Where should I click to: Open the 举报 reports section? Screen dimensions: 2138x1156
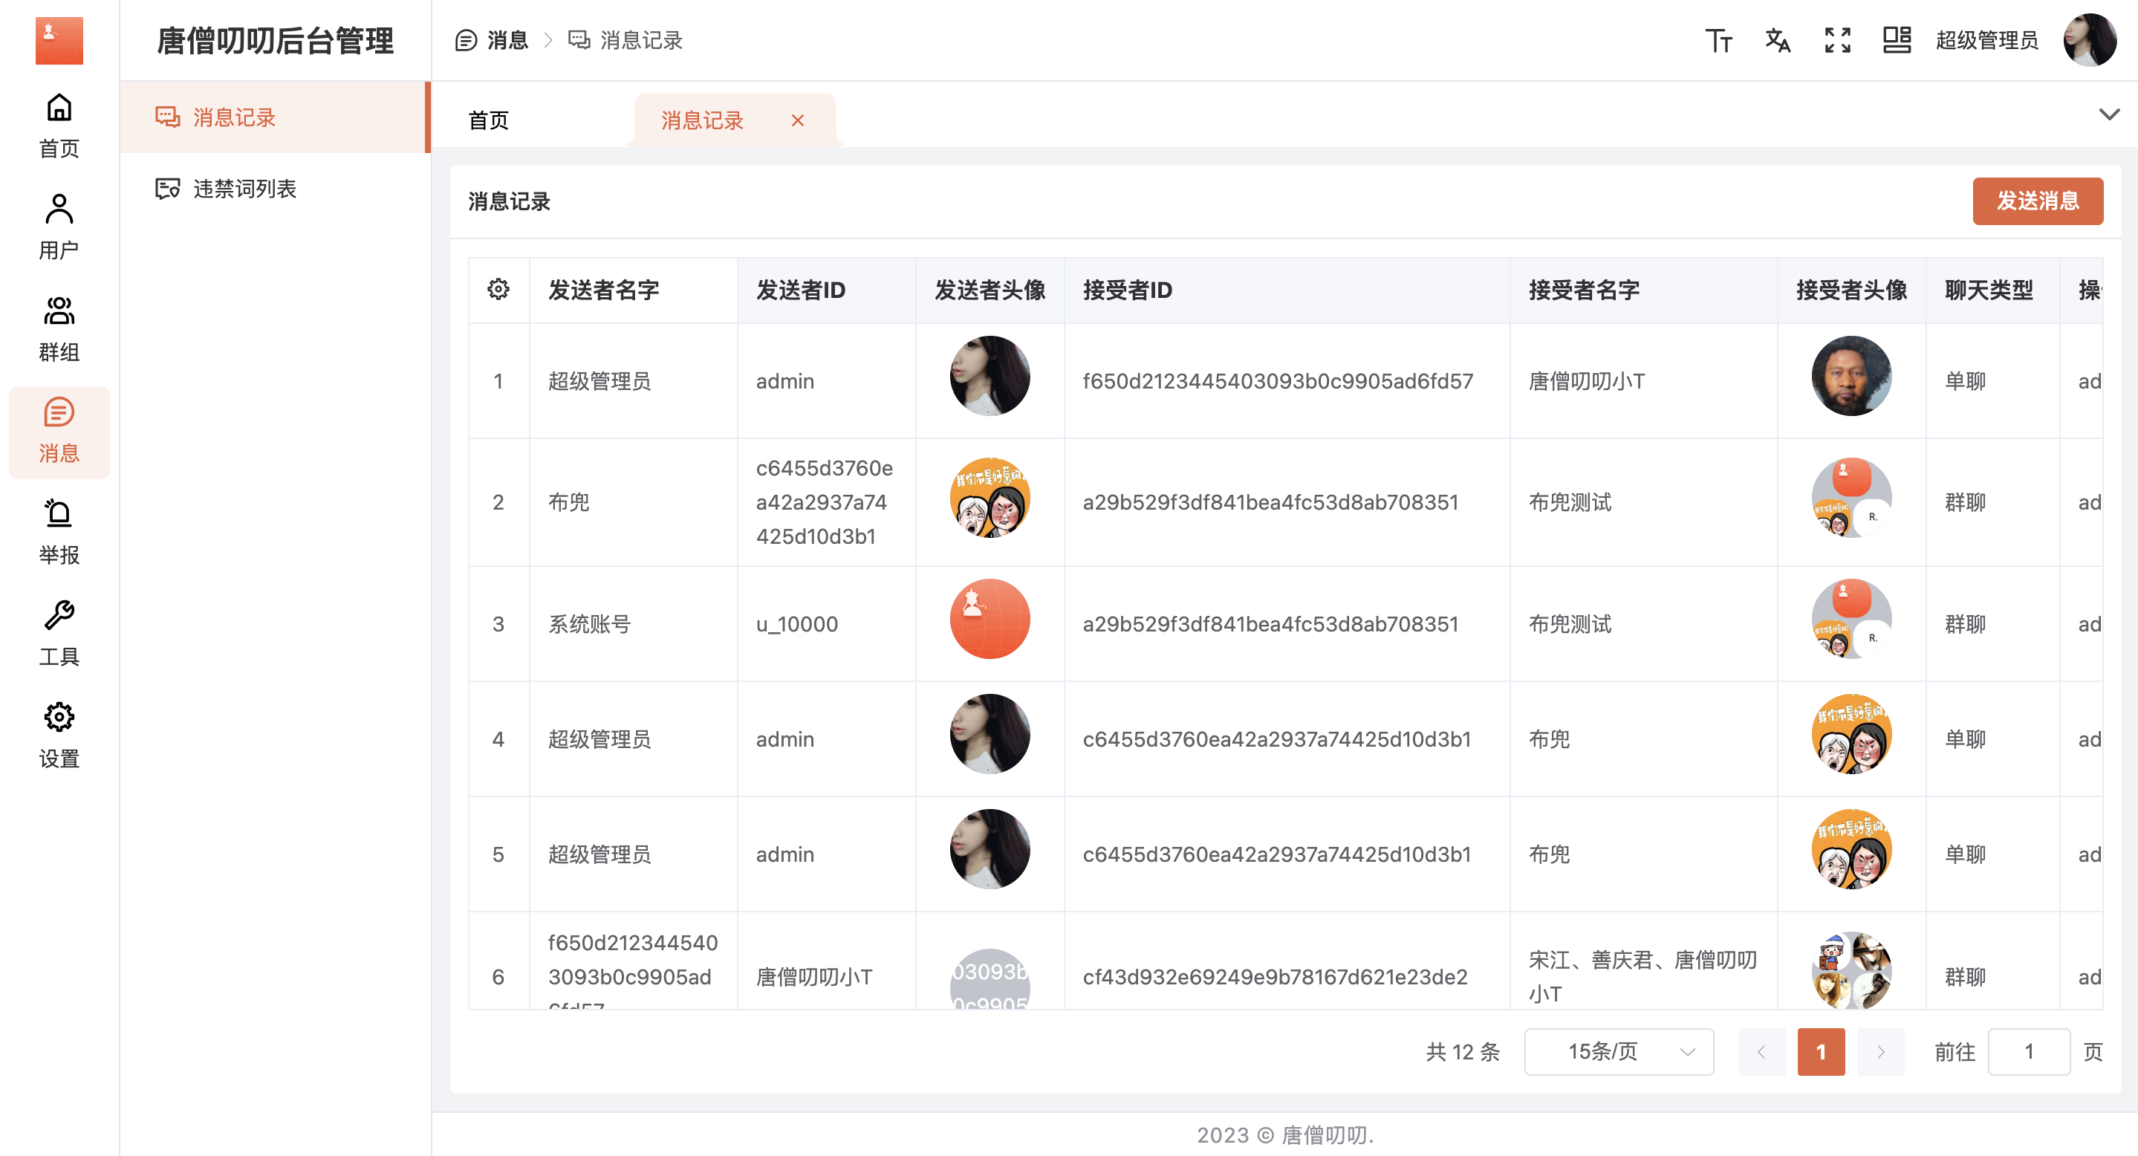(59, 532)
